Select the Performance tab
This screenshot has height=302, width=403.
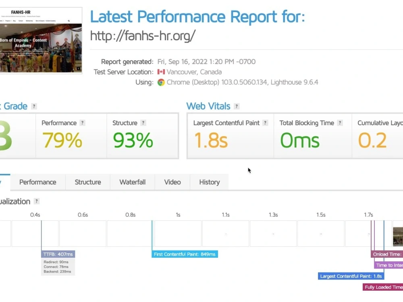coord(37,182)
